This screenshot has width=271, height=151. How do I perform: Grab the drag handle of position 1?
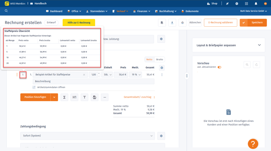[x=17, y=75]
